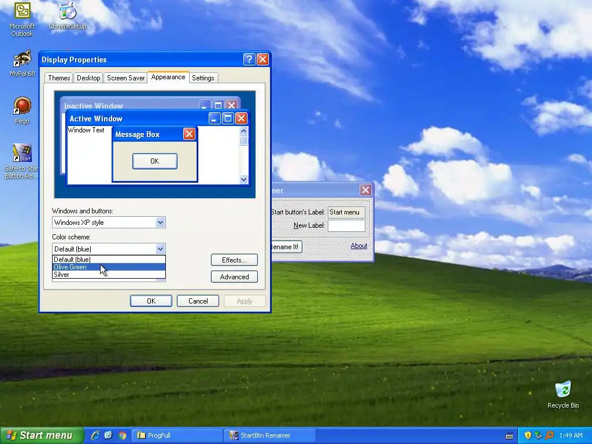The image size is (592, 444).
Task: Click the safely remove hardware tray icon
Action: coord(538,435)
